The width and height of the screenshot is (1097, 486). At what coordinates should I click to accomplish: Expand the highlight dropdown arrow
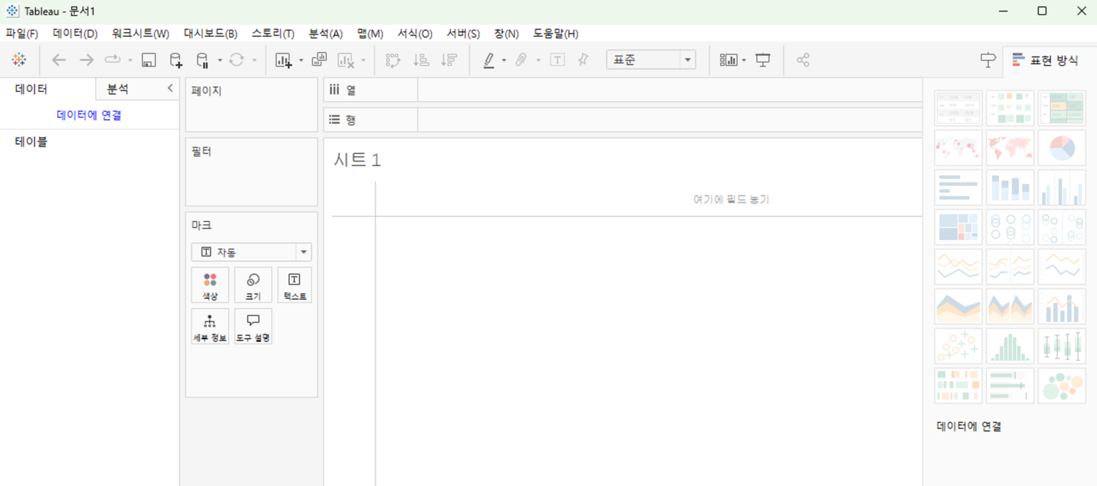504,60
